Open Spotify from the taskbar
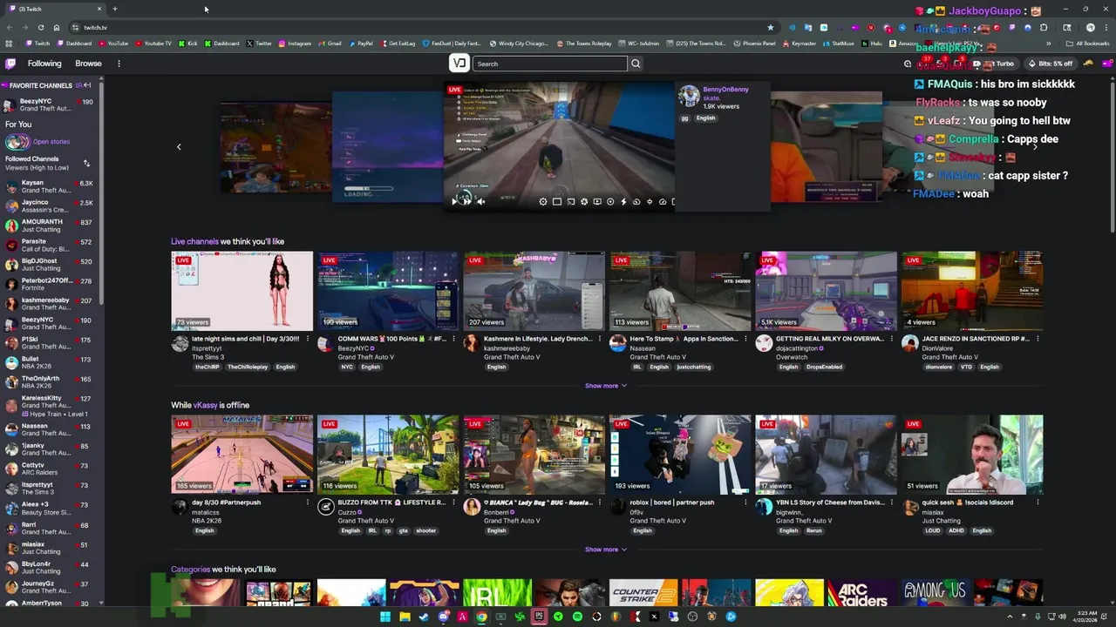Viewport: 1116px width, 627px height. pos(577,617)
